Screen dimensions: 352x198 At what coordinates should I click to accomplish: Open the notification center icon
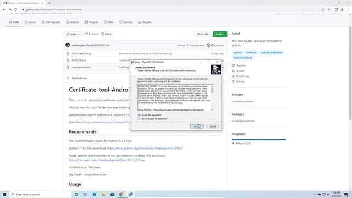pyautogui.click(x=346, y=194)
